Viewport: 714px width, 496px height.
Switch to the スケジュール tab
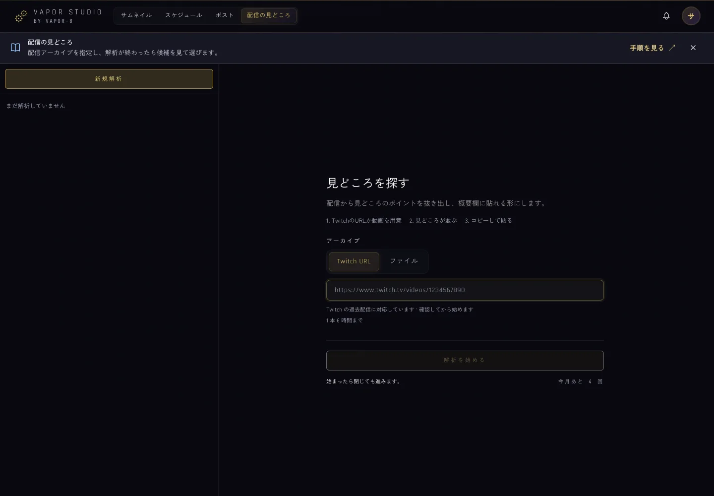pyautogui.click(x=183, y=15)
